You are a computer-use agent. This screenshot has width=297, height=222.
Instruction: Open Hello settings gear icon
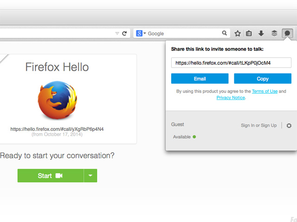[x=289, y=125]
